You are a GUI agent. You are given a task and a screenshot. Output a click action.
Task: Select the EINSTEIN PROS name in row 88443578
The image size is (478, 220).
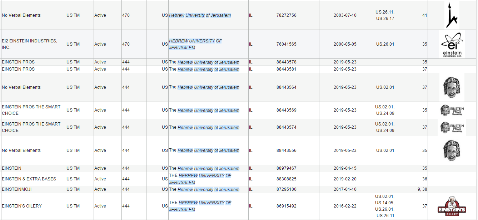click(18, 62)
